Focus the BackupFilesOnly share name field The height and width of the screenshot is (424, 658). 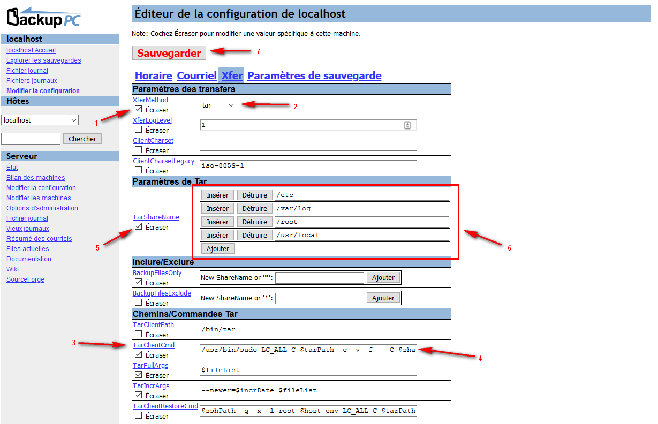point(320,278)
